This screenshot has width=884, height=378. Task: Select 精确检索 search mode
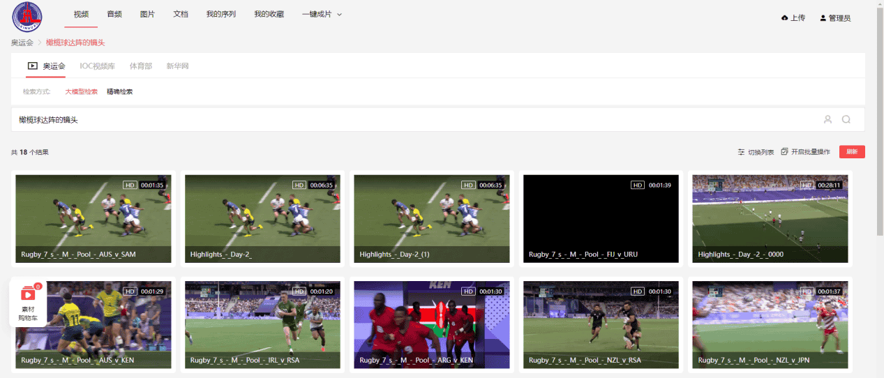coord(119,91)
